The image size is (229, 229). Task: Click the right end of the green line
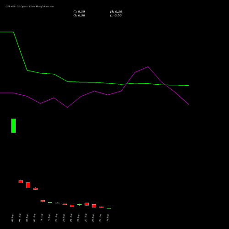point(189,86)
